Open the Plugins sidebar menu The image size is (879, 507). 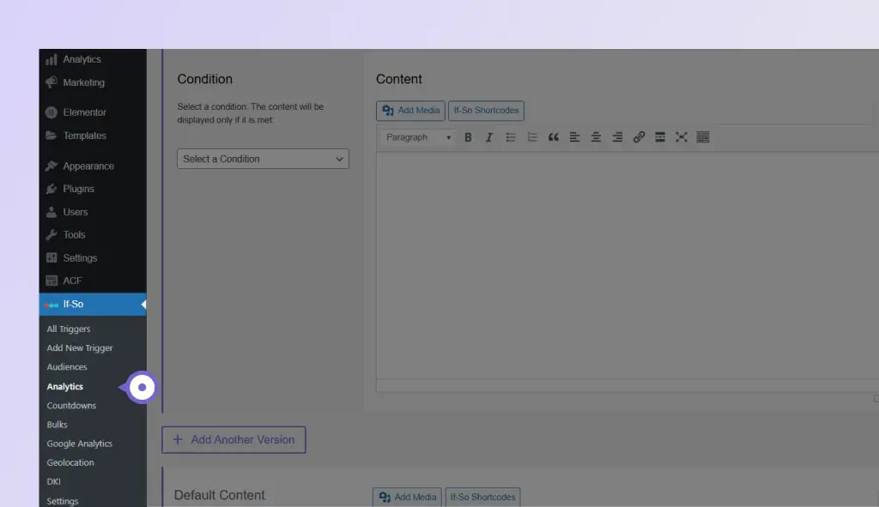93,189
